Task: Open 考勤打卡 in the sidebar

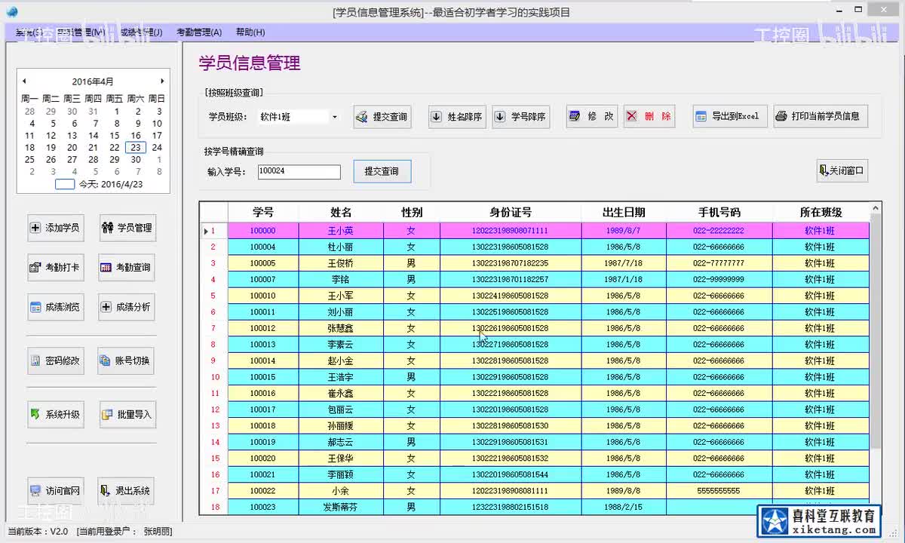Action: (55, 267)
